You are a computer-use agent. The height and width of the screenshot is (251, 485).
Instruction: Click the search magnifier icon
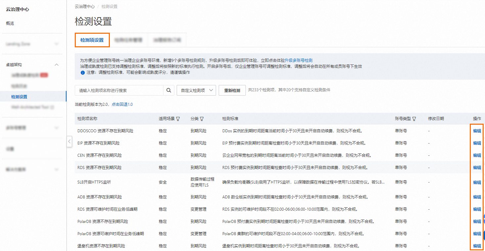169,90
